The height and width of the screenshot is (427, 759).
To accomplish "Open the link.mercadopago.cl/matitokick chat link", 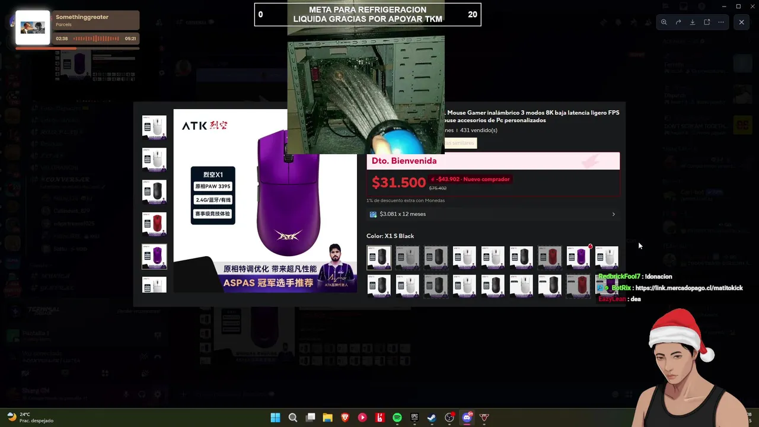I will 689,288.
